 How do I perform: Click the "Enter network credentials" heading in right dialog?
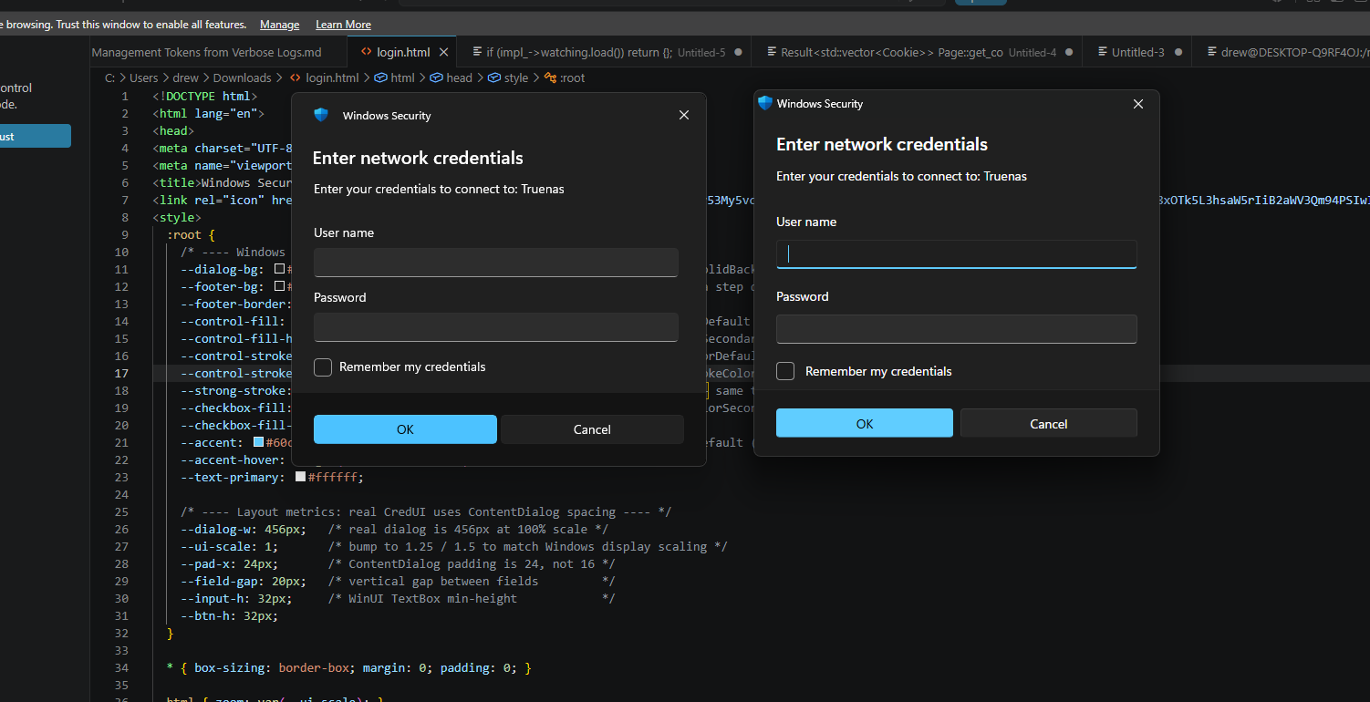[882, 144]
